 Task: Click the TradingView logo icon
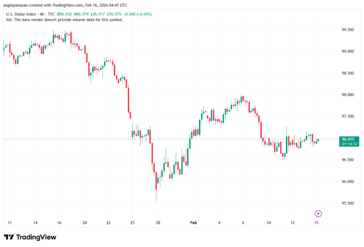pos(9,237)
